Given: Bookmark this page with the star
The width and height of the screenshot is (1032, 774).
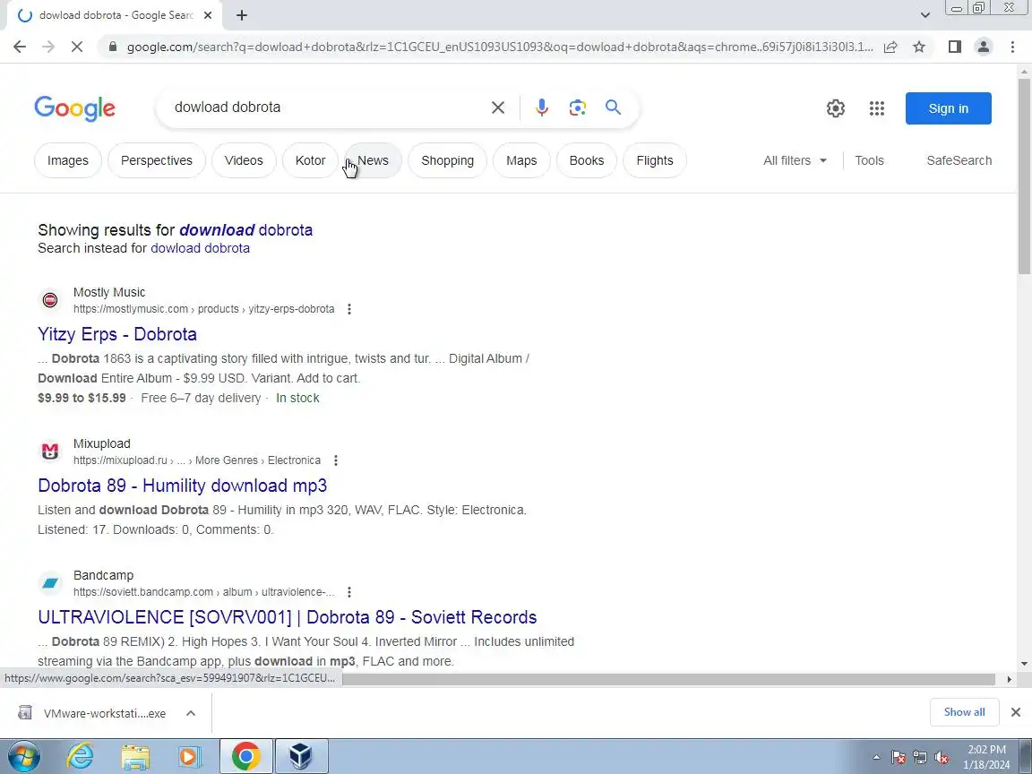Looking at the screenshot, I should click(x=919, y=47).
